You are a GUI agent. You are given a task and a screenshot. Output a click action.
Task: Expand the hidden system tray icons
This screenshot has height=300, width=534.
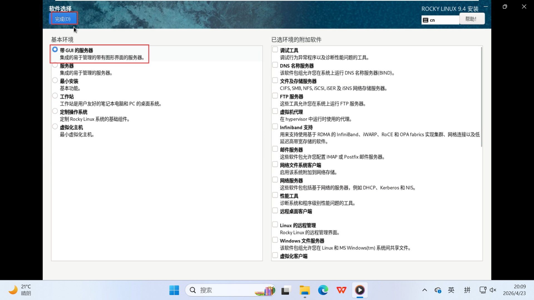[x=424, y=290]
